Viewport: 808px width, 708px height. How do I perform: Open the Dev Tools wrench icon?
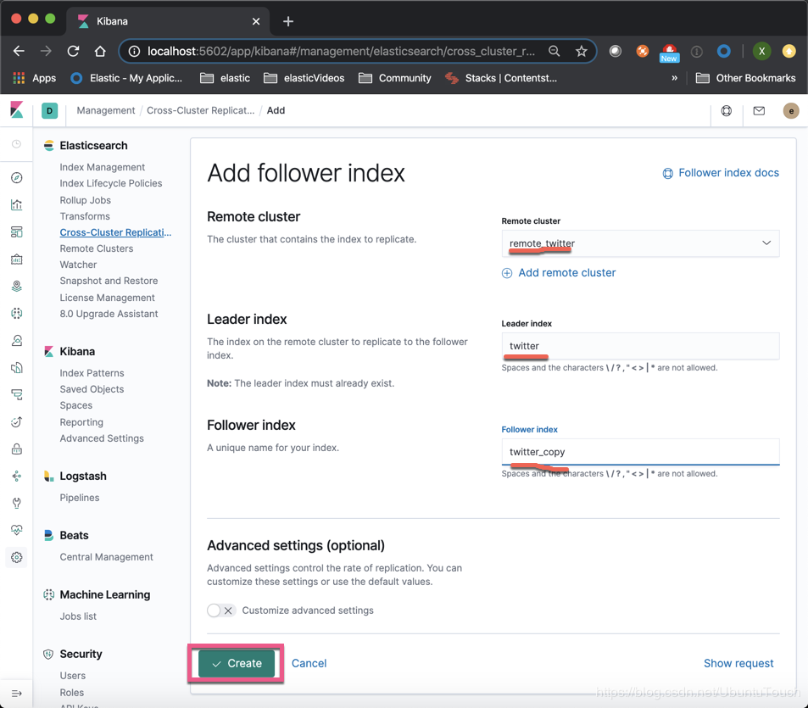[x=16, y=503]
